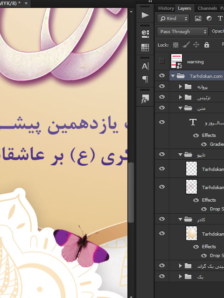Viewport: 224px width, 298px height.
Task: Select the text layer T icon
Action: point(193,122)
